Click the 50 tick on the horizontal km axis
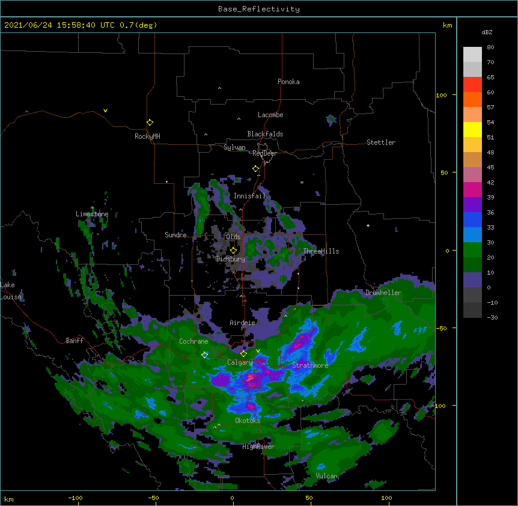 click(x=309, y=498)
